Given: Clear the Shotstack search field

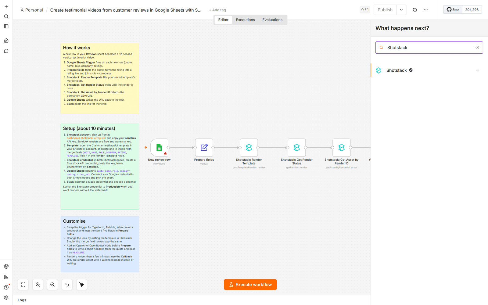Looking at the screenshot, I should tap(477, 48).
